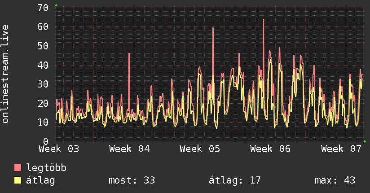
Task: Click the Week 04 axis label
Action: (x=129, y=149)
